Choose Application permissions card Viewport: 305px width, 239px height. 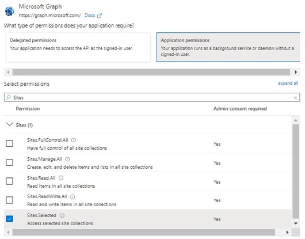[x=228, y=47]
